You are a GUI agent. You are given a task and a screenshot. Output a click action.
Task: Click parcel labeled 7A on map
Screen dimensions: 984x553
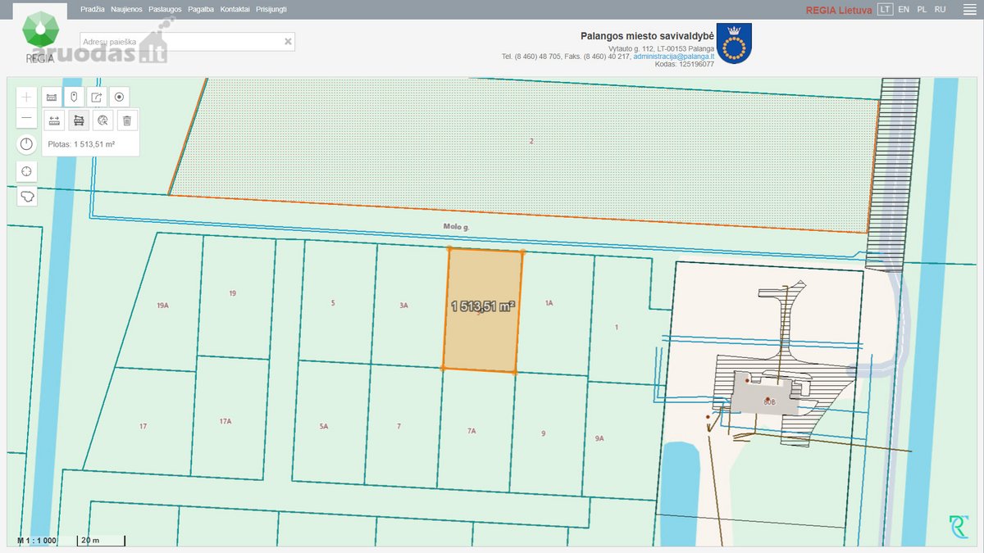point(471,430)
